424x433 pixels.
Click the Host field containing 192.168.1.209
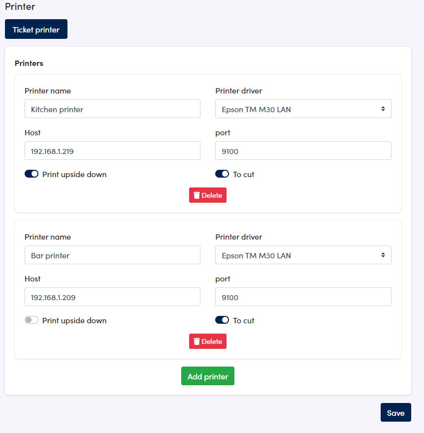click(112, 297)
